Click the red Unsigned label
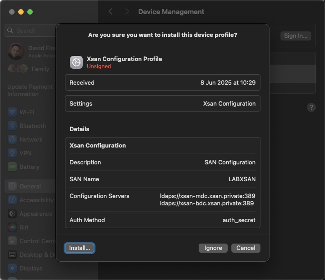This screenshot has height=280, width=325. pos(99,66)
